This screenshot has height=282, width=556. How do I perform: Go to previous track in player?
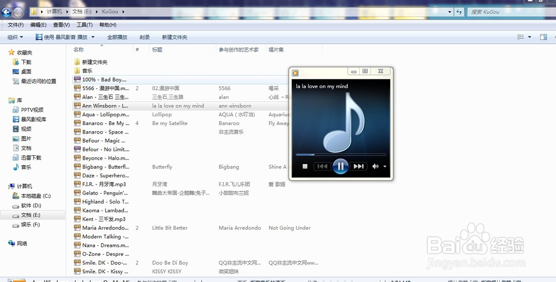pyautogui.click(x=322, y=166)
